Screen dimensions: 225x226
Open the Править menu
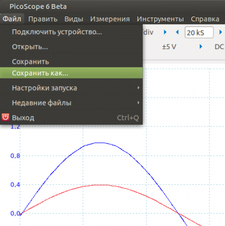[43, 19]
